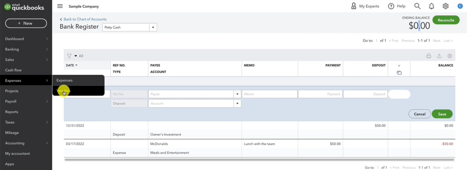Click the checkmark column header
Screen dimensions: 467x170
399,66
